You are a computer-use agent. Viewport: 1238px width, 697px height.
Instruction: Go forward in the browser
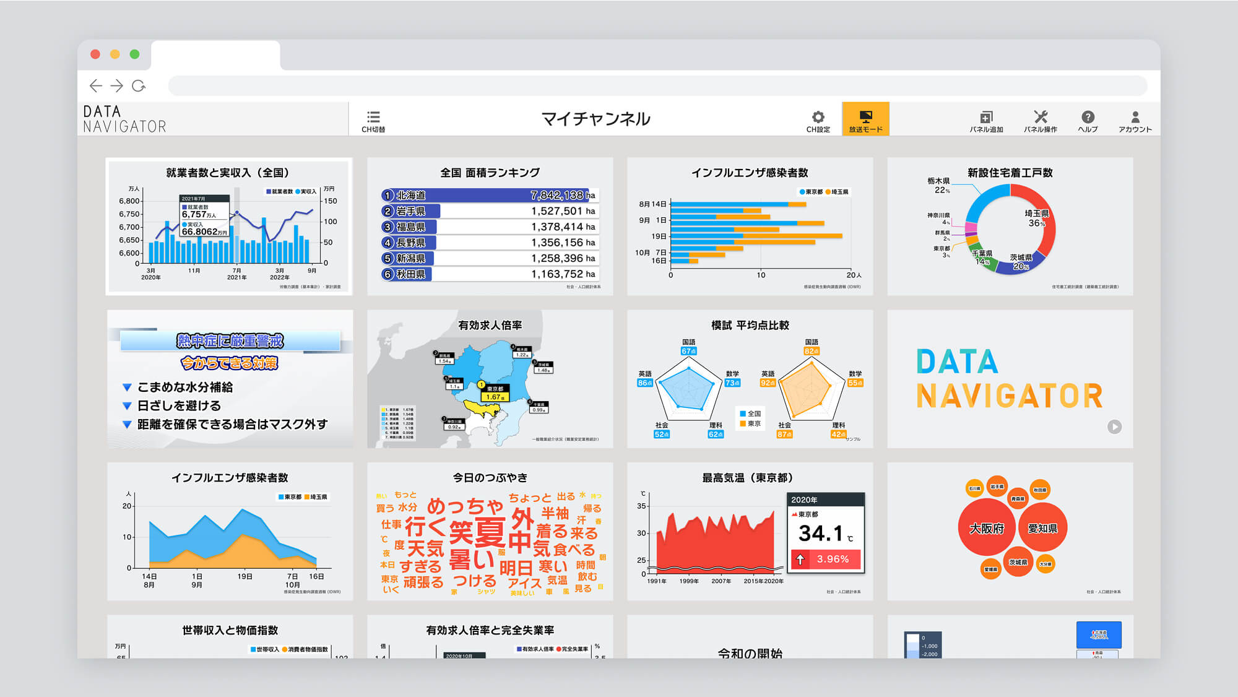click(x=116, y=85)
